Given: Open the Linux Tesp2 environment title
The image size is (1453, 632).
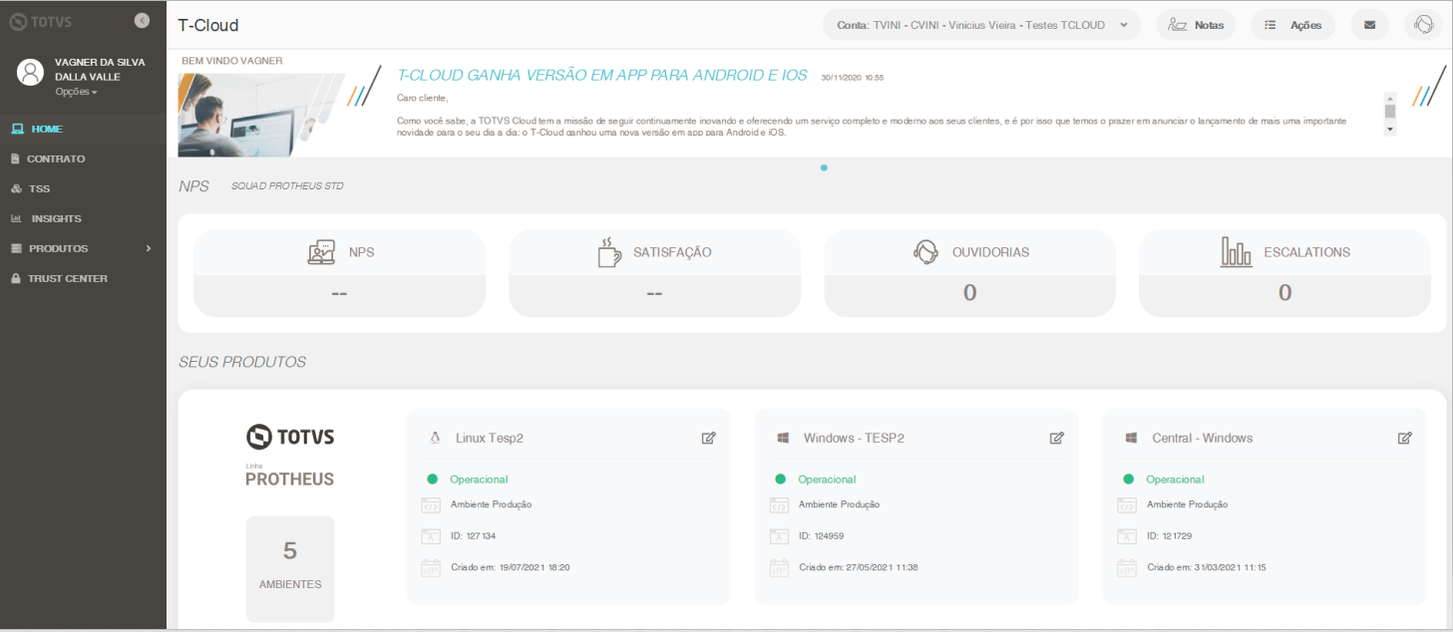Looking at the screenshot, I should (490, 438).
